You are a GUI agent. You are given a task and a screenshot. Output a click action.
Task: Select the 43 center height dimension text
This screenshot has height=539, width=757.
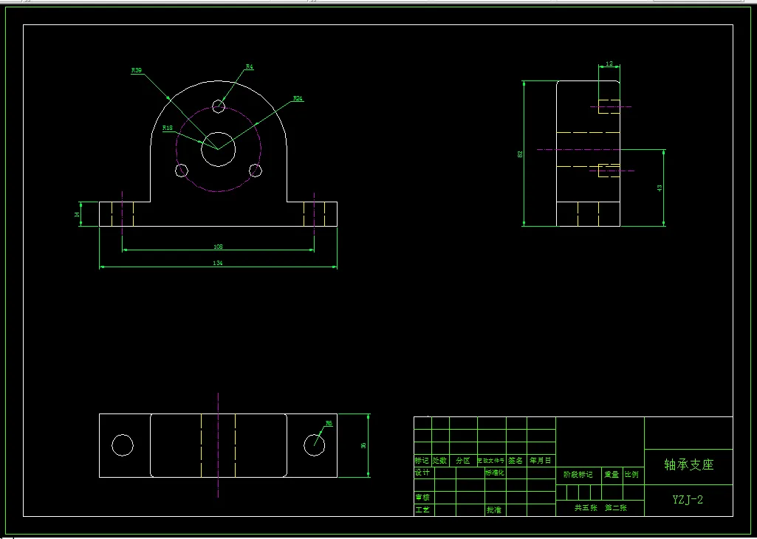(x=660, y=188)
